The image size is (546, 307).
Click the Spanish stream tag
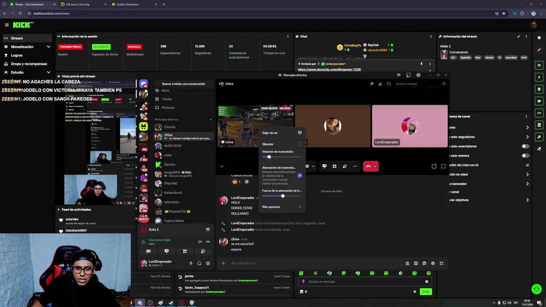click(465, 58)
